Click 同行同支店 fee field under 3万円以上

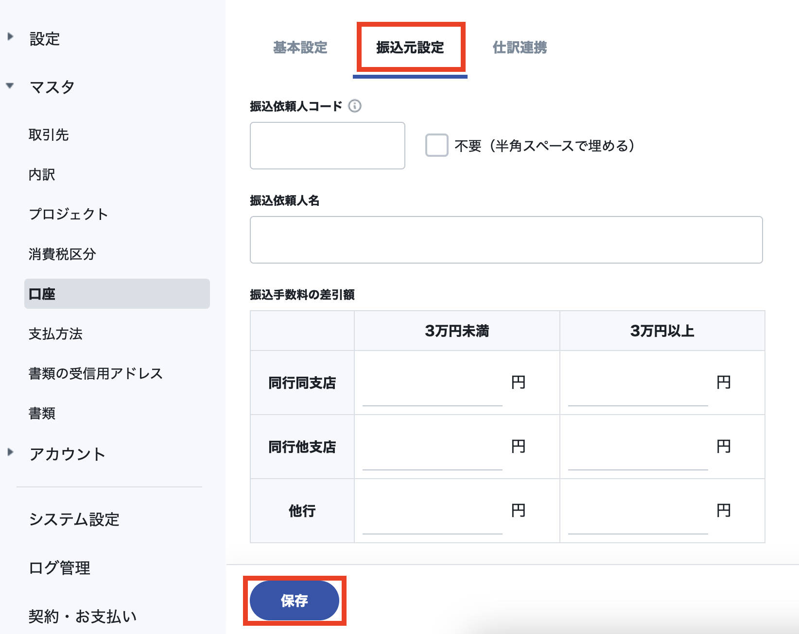(638, 383)
